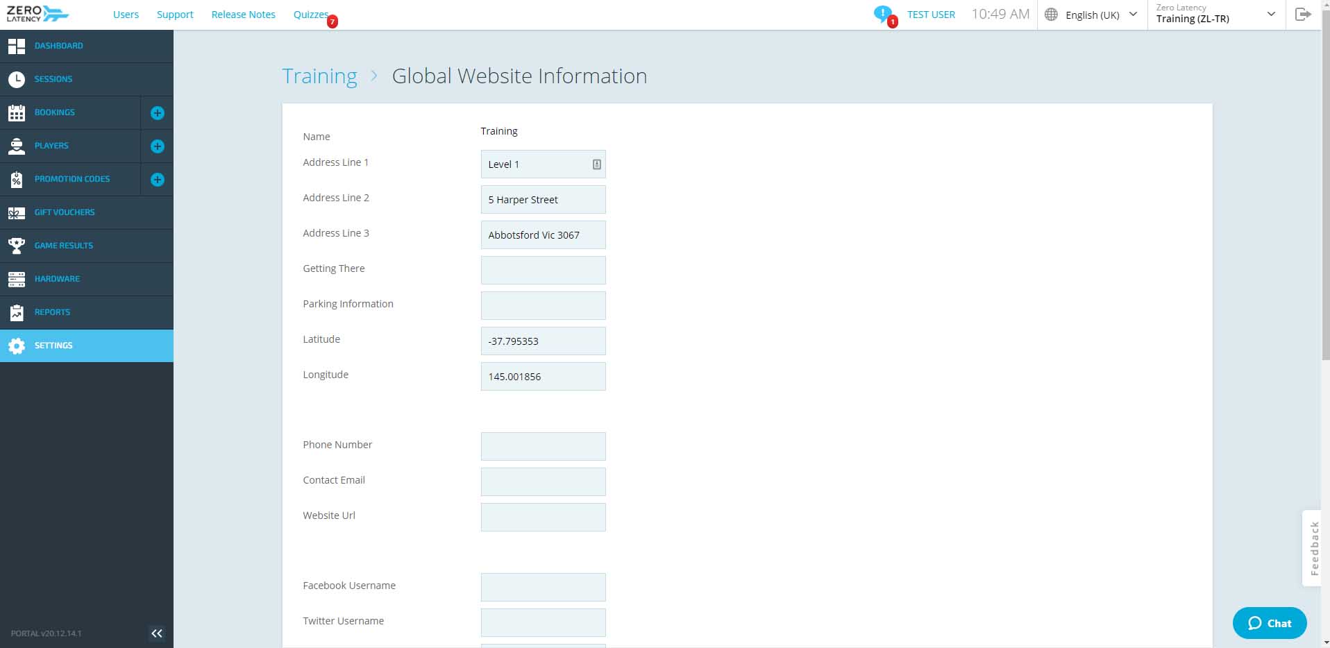This screenshot has height=648, width=1330.
Task: Click the Players person icon
Action: point(17,146)
